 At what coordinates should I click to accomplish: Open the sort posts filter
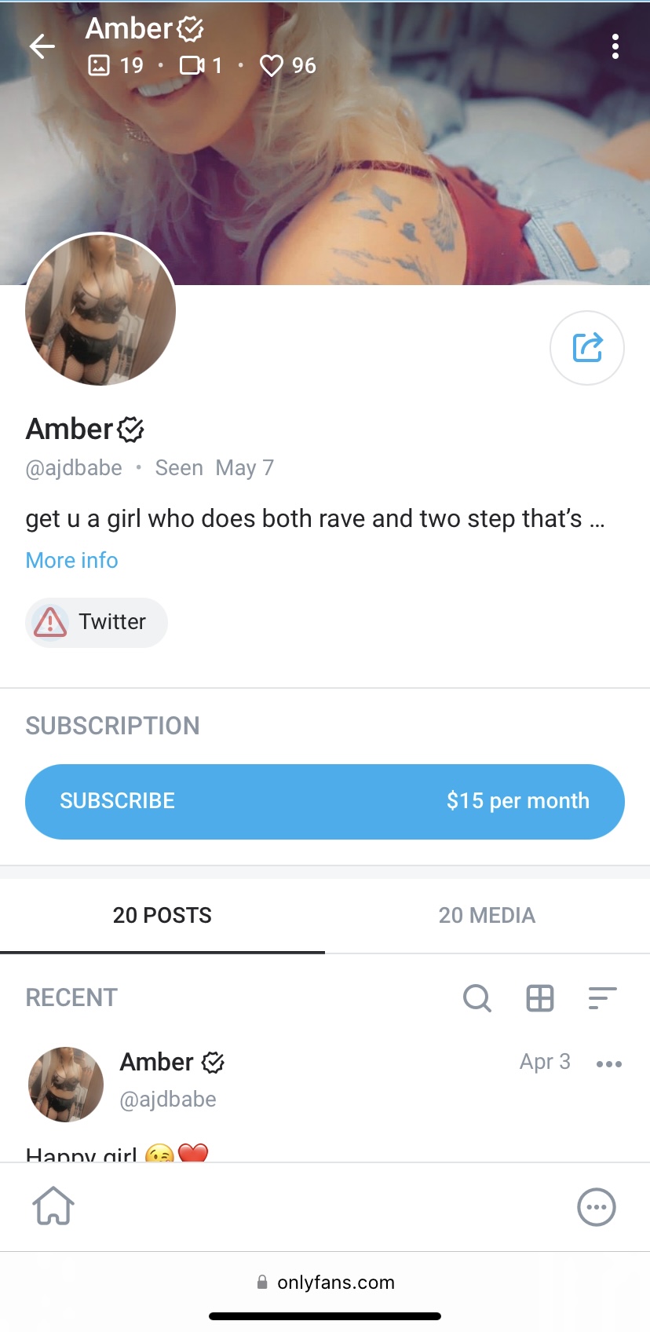[x=602, y=998]
